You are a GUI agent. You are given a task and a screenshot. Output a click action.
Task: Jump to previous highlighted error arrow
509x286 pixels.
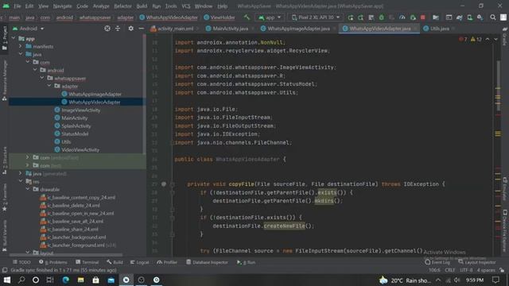point(488,39)
